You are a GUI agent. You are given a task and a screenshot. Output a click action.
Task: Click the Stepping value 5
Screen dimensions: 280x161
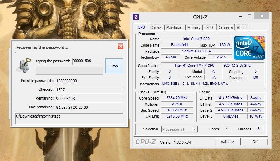tap(256, 71)
